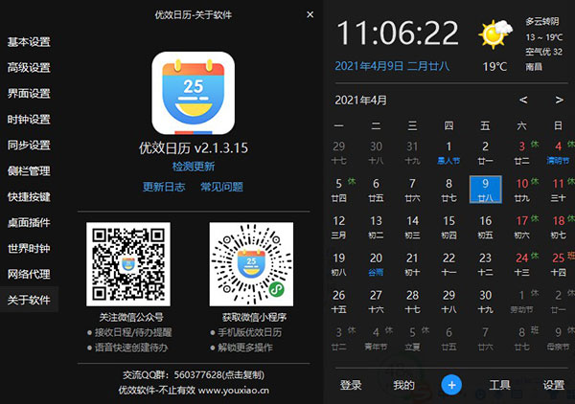The image size is (575, 404).
Task: Open 网络代理 settings tab
Action: 29,275
